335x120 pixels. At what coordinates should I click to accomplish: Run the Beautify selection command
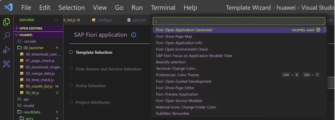239,62
